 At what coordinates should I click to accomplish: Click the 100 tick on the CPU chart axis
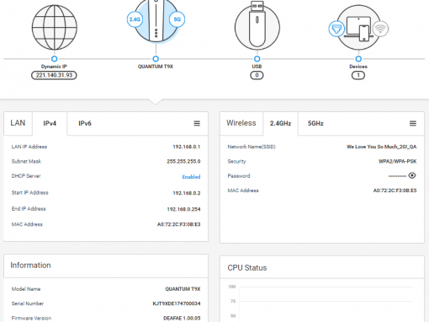click(232, 287)
